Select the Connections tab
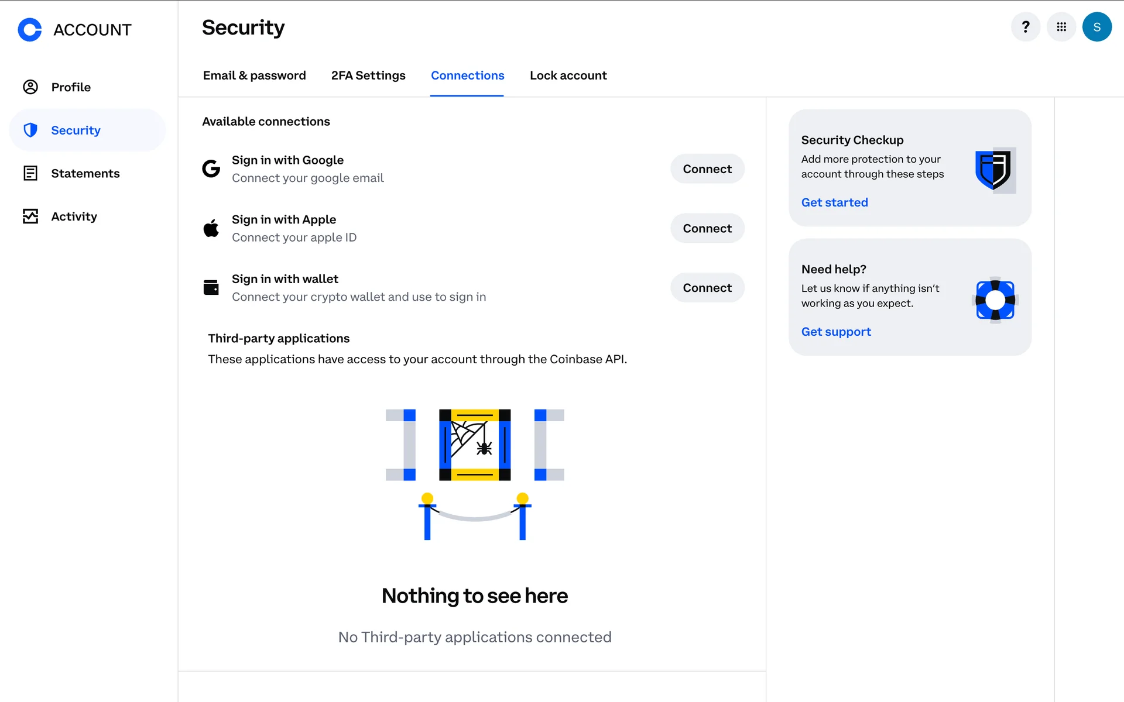 coord(467,75)
